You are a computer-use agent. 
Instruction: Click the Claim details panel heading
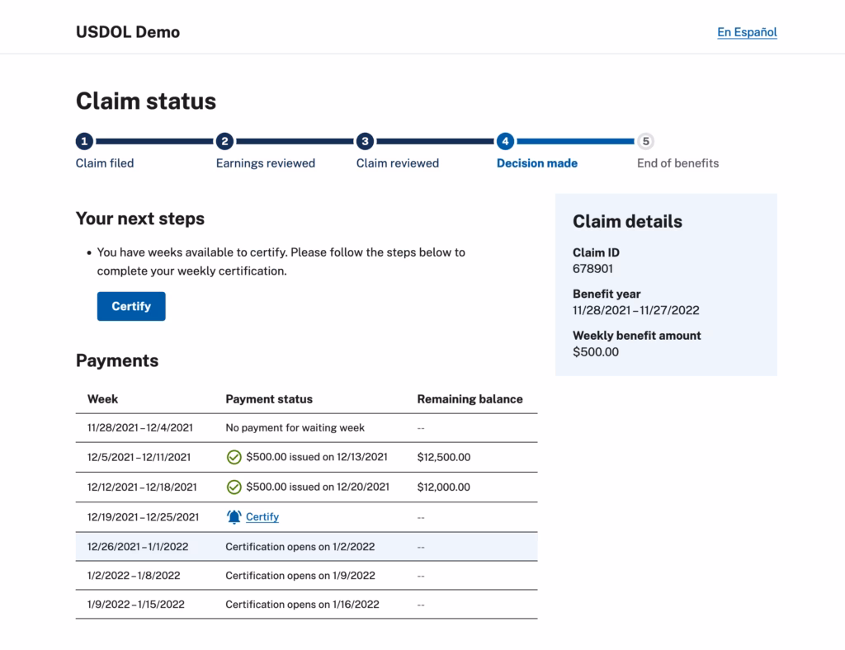pyautogui.click(x=628, y=221)
